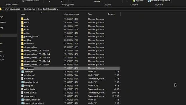Click the Вставить ярлык icon
186x105 pixels.
coord(24,1)
